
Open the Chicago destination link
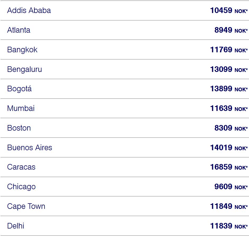[x=21, y=187]
